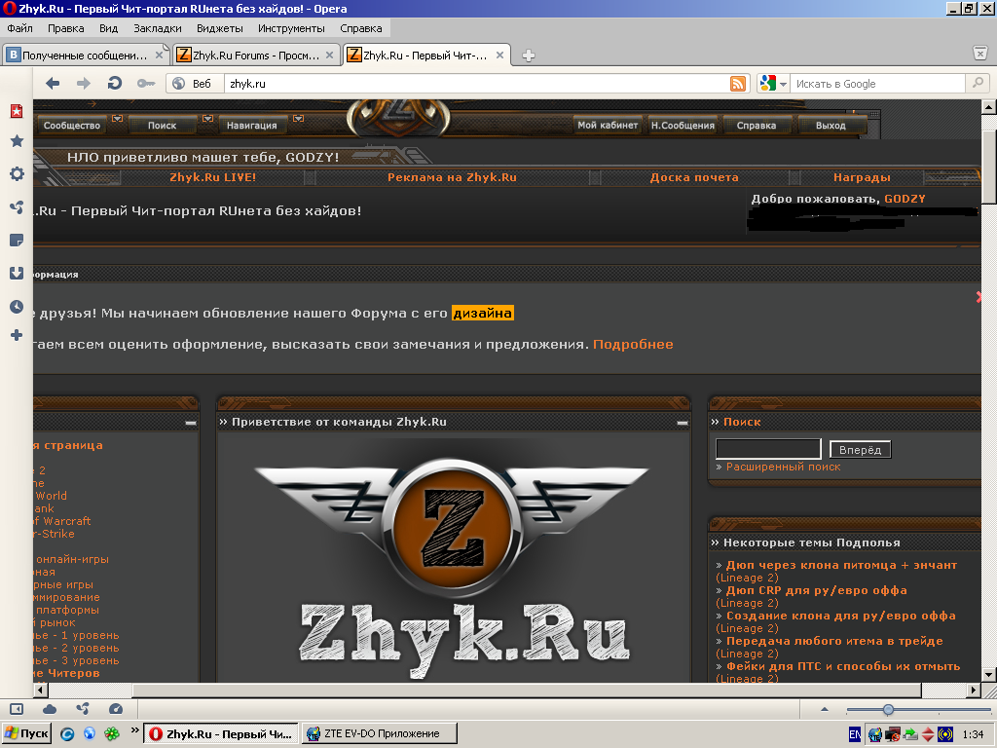This screenshot has width=997, height=748.
Task: Close the 'Полученные сообщения' tab
Action: pyautogui.click(x=159, y=56)
